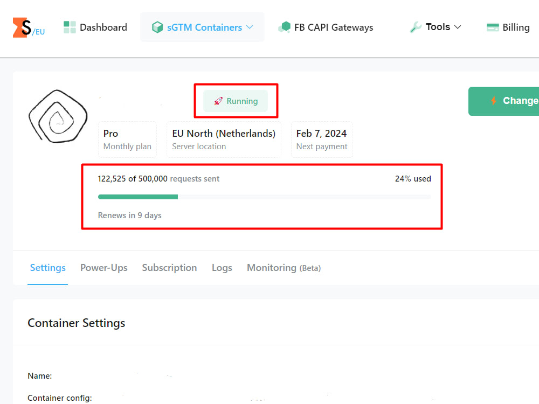Expand the sGTM Containers dropdown chevron

click(x=250, y=27)
